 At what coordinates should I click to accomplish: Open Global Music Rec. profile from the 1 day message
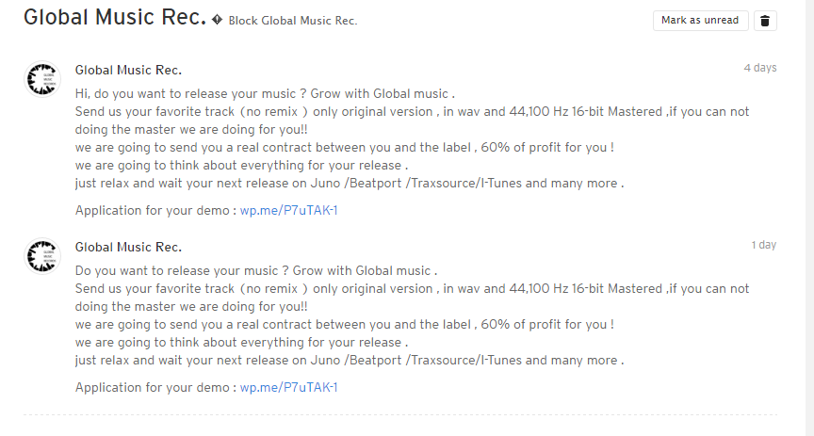[x=128, y=247]
